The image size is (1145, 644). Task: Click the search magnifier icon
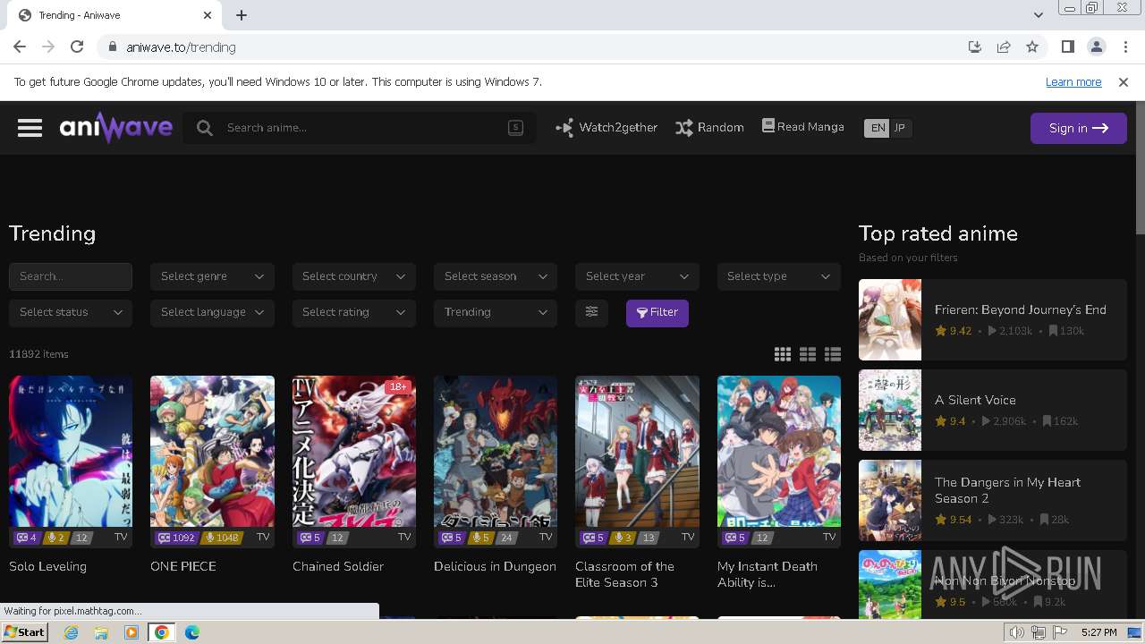pos(205,128)
